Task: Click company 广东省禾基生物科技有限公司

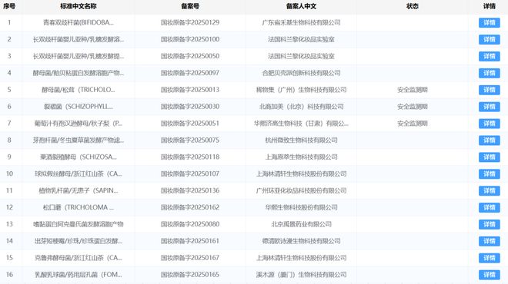Action: (301, 22)
